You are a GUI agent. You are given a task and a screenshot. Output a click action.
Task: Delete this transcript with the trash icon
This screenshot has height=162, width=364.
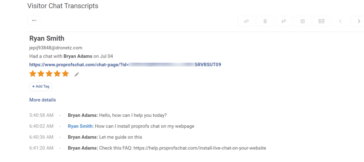pos(265,21)
